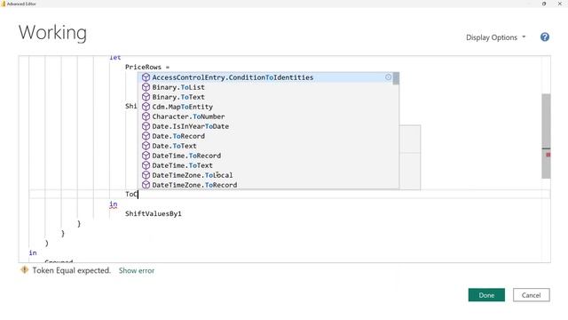Open the help question mark icon
Viewport: 568px width, 320px height.
tap(544, 37)
